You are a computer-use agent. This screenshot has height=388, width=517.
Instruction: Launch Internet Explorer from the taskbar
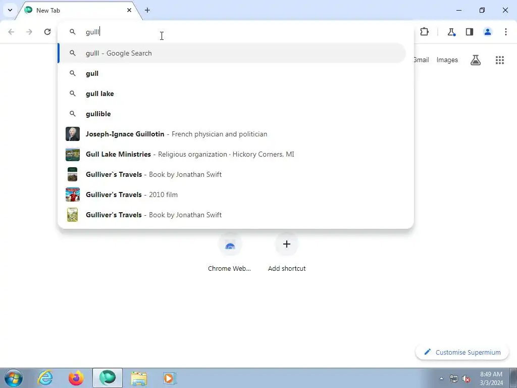[x=45, y=378]
